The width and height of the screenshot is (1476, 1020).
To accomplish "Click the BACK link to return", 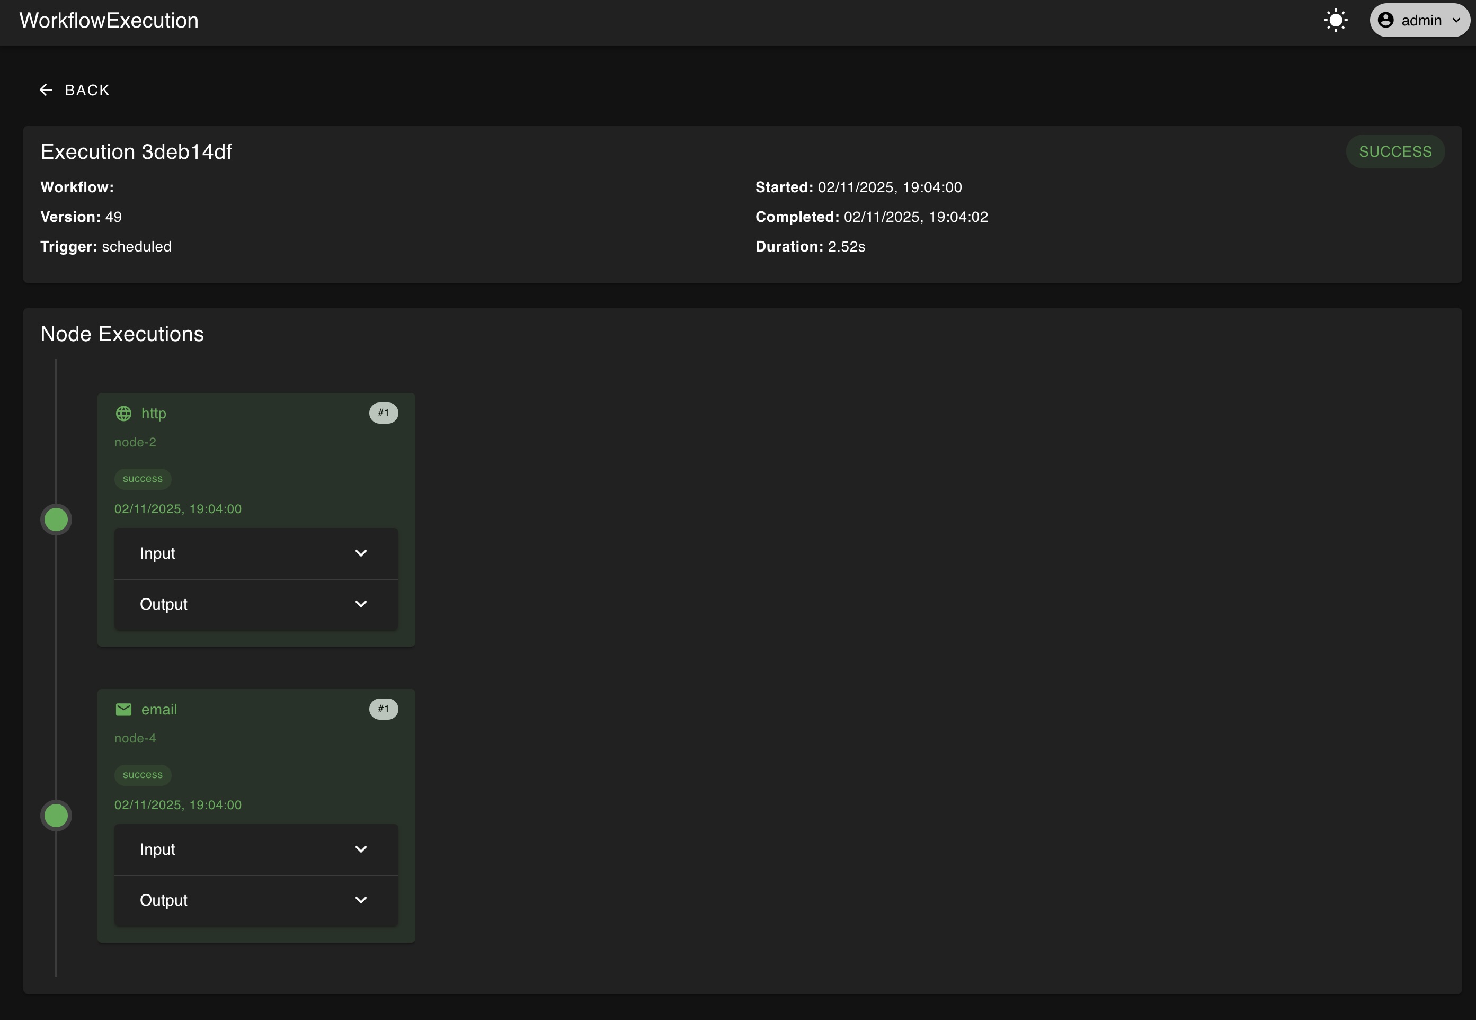I will (x=86, y=90).
